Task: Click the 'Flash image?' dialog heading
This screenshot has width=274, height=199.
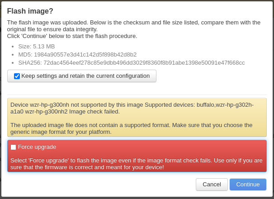Action: (x=30, y=11)
